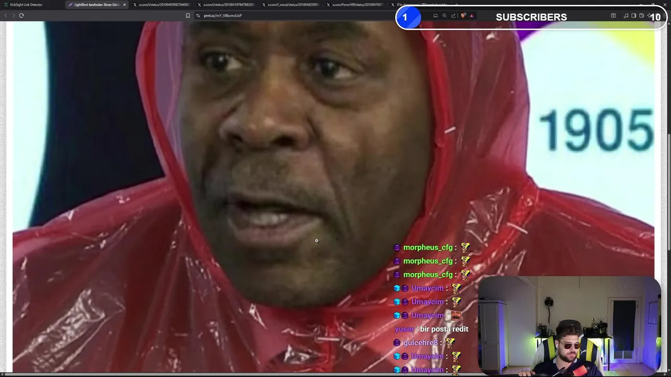This screenshot has height=377, width=671.
Task: Click the topmost morpheus_cfg chat username
Action: [x=428, y=247]
